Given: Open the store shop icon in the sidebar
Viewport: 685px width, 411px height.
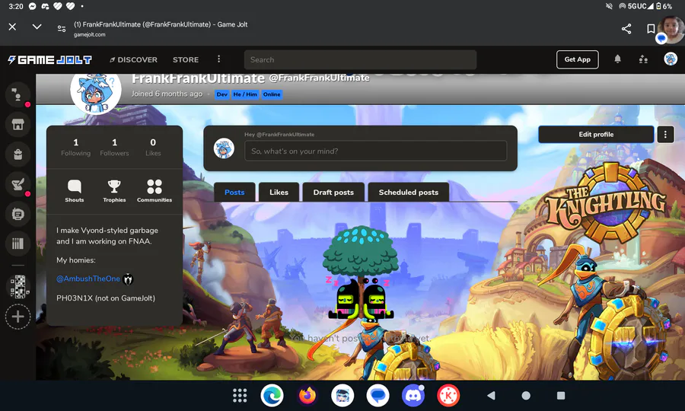Looking at the screenshot, I should tap(18, 125).
